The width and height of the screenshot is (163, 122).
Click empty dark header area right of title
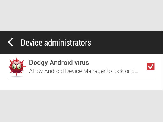click(x=128, y=43)
